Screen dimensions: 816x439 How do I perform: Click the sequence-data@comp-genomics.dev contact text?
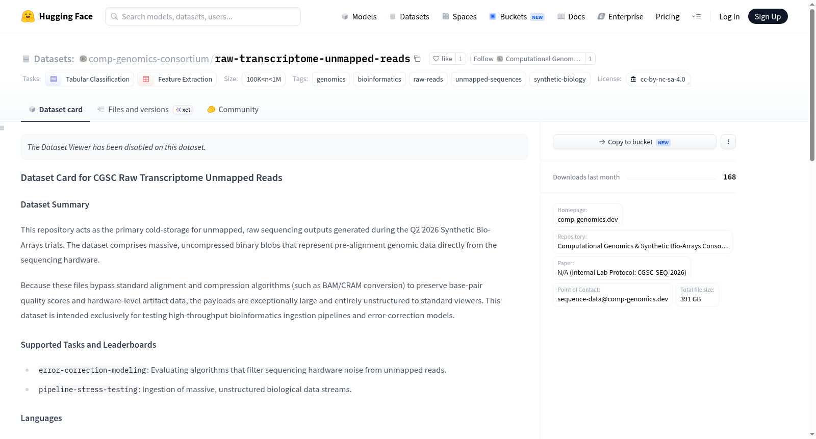(x=613, y=299)
